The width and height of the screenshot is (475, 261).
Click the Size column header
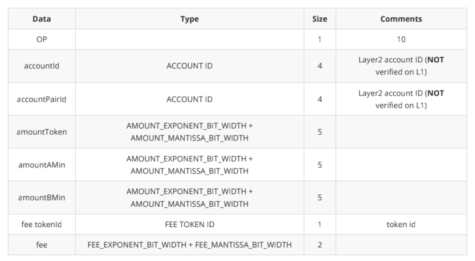pos(320,19)
